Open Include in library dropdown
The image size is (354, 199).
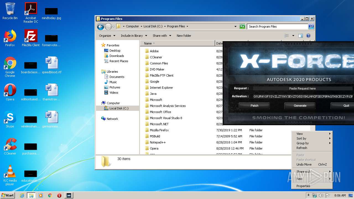(134, 36)
